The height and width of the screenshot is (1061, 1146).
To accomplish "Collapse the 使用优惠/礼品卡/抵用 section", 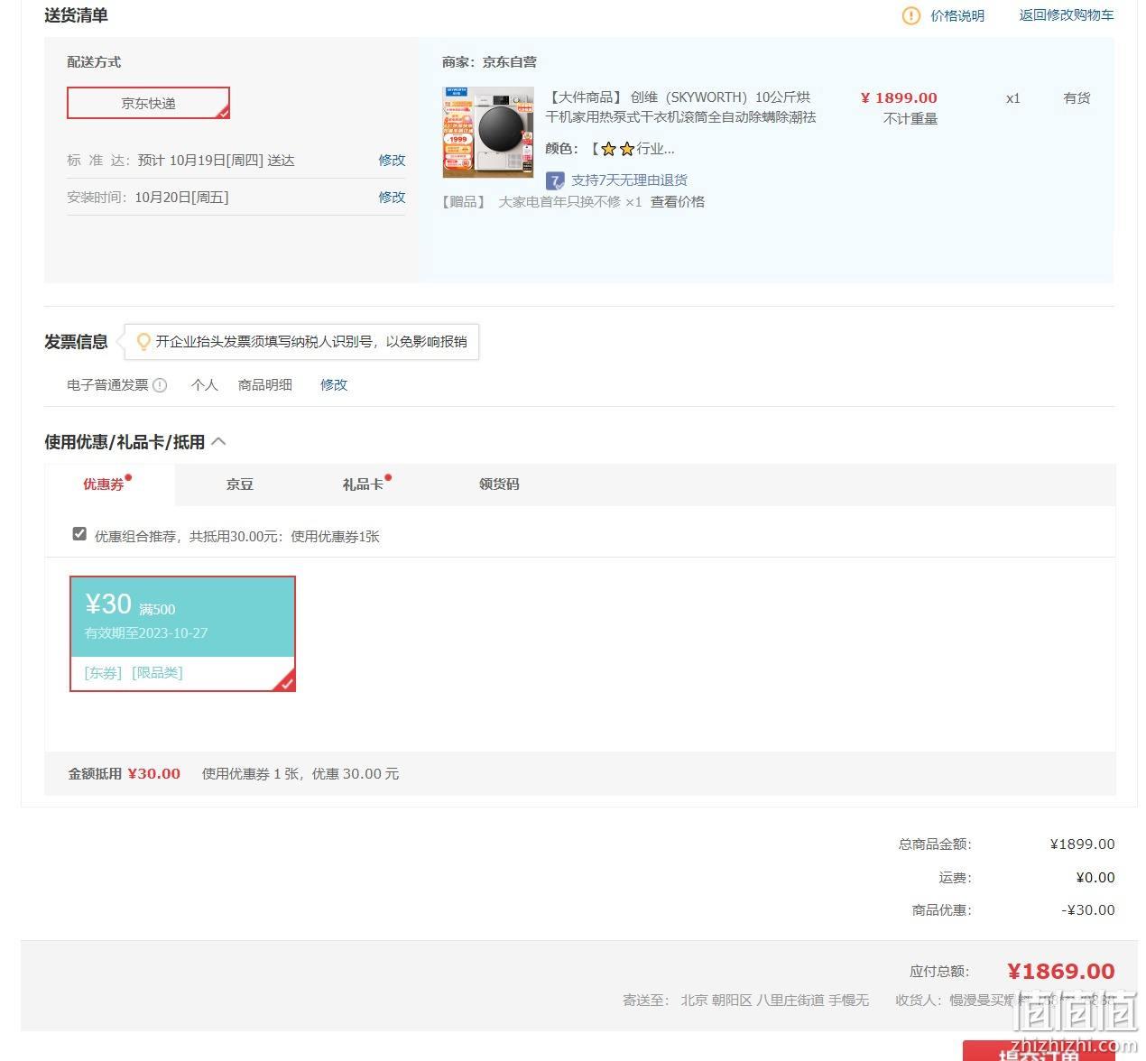I will 218,441.
